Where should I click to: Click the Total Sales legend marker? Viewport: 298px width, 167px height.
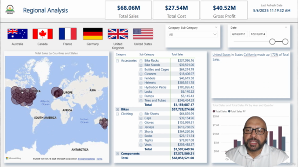tap(214, 111)
